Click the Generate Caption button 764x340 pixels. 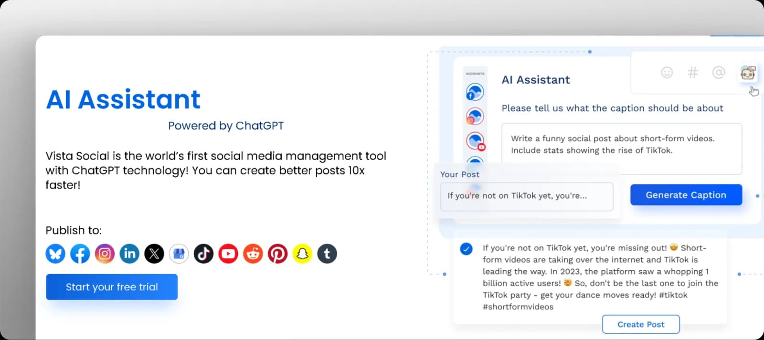[x=686, y=195]
